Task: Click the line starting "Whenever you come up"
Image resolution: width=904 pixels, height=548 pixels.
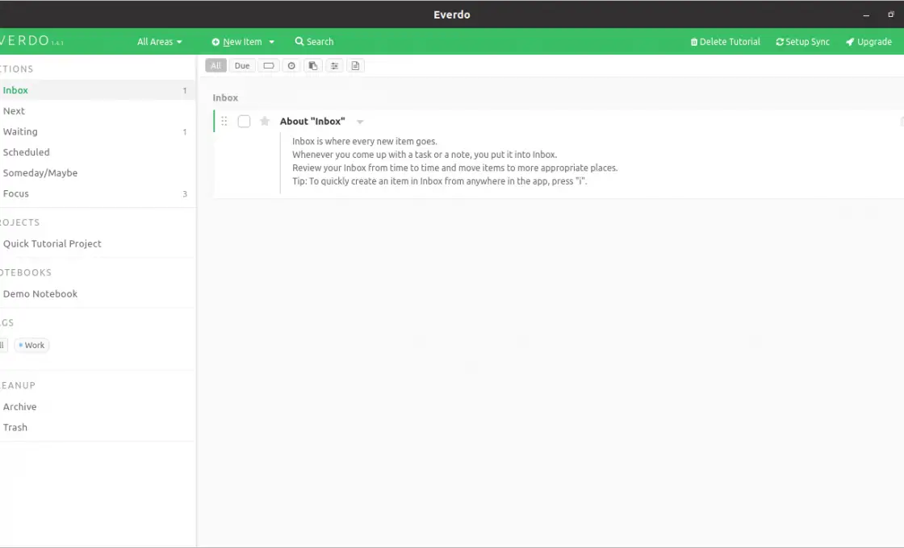Action: click(425, 154)
